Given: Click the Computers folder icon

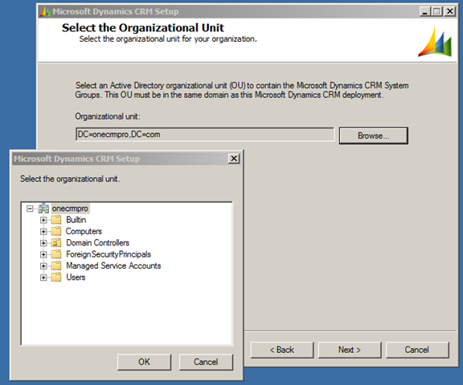Looking at the screenshot, I should point(55,231).
